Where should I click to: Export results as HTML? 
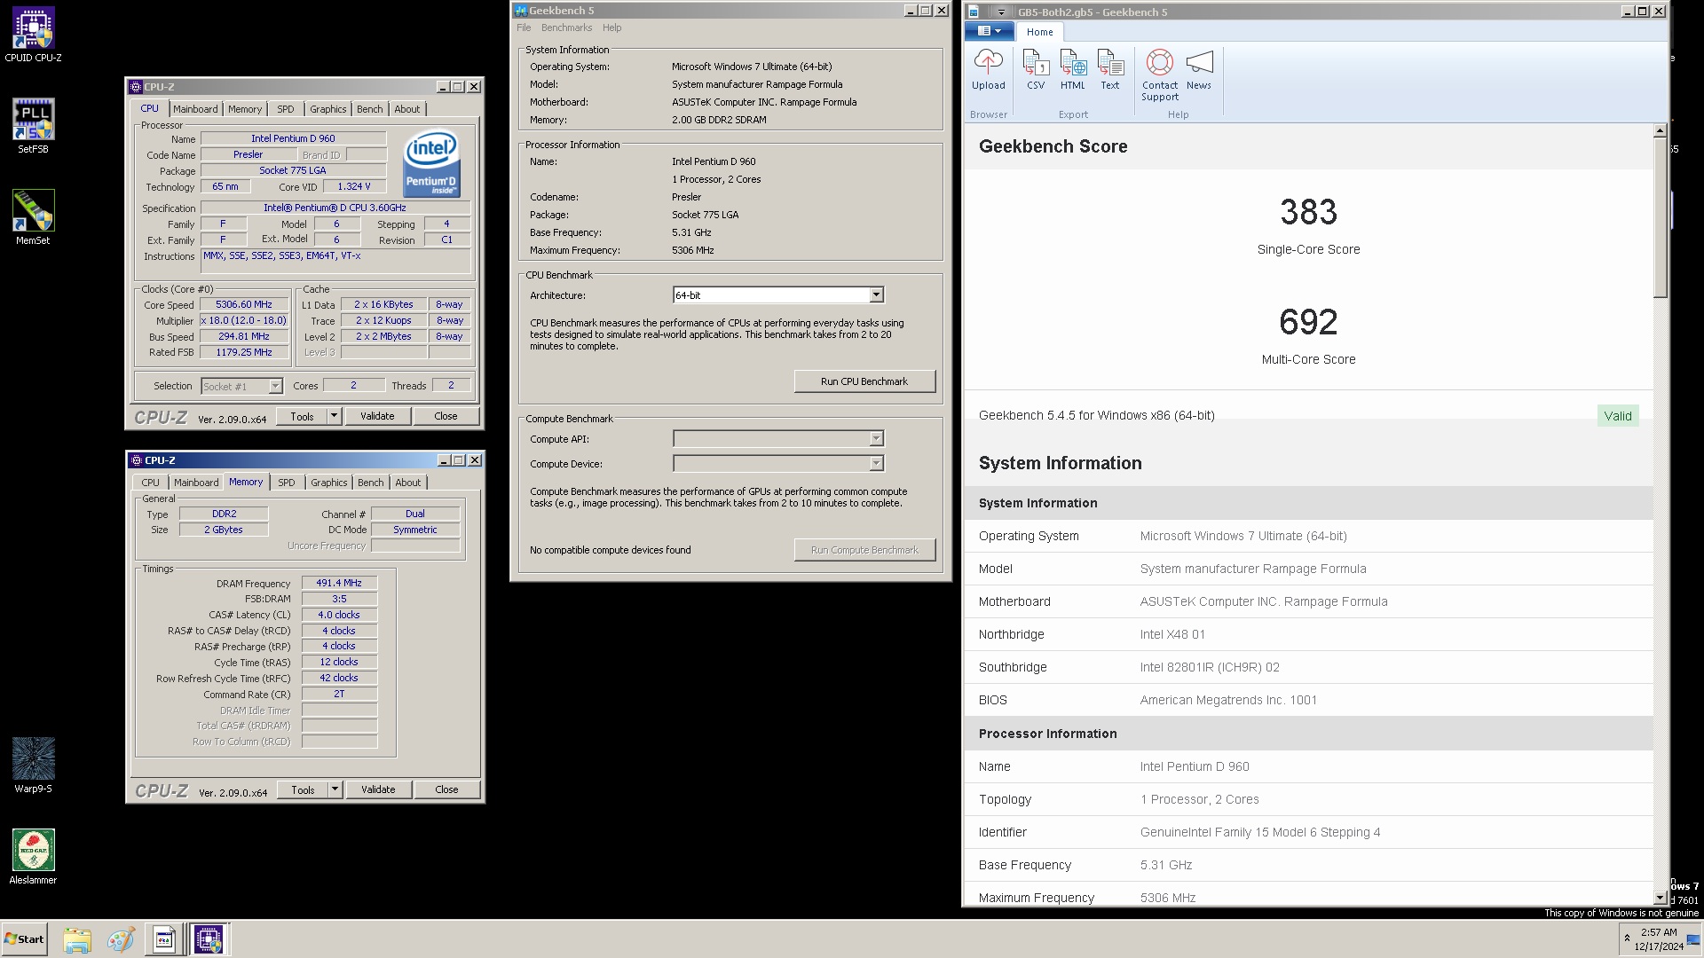point(1073,70)
